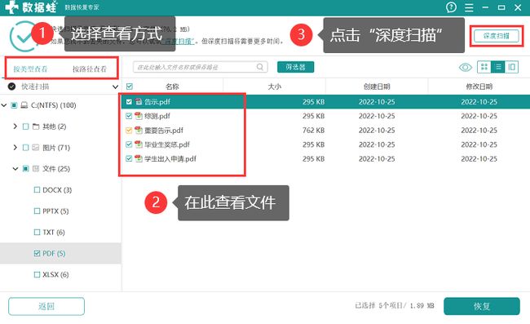530x324 pixels.
Task: Toggle the eye preview icon
Action: tap(466, 67)
